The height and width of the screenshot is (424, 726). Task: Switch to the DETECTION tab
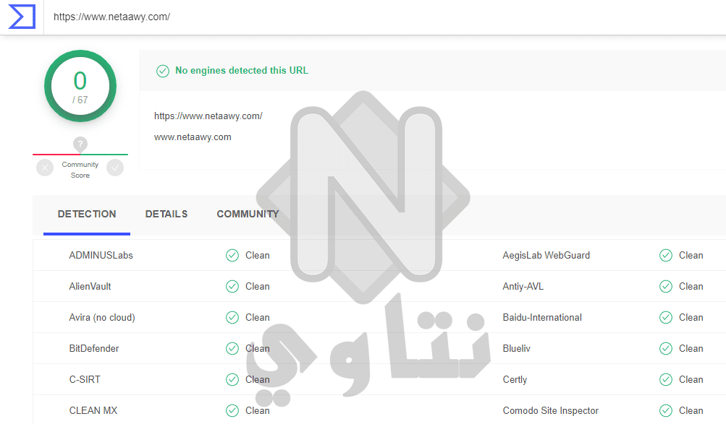click(x=87, y=215)
